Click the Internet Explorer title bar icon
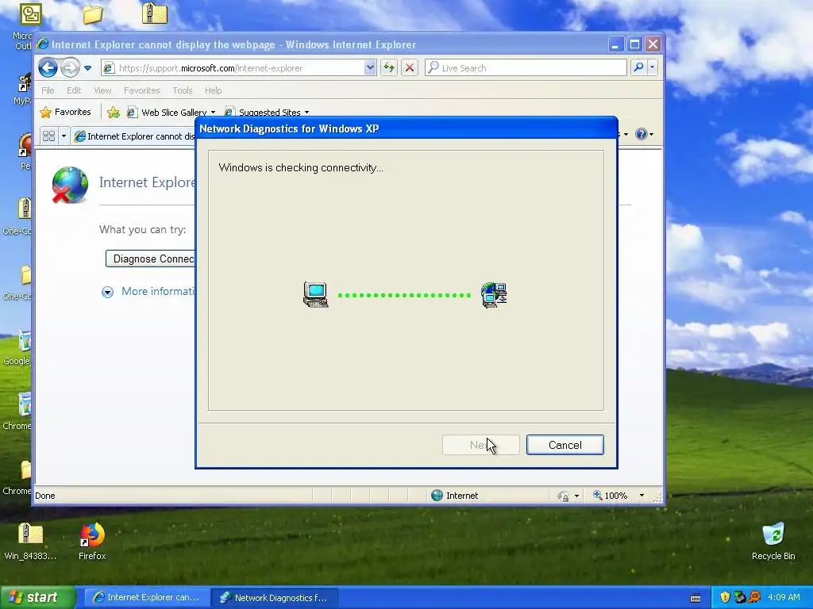The image size is (813, 609). point(43,44)
